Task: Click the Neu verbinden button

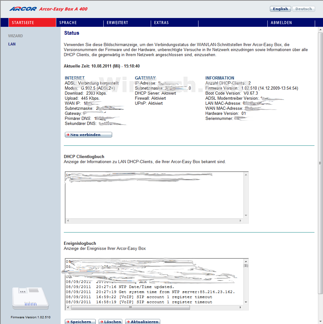Action: click(88, 135)
